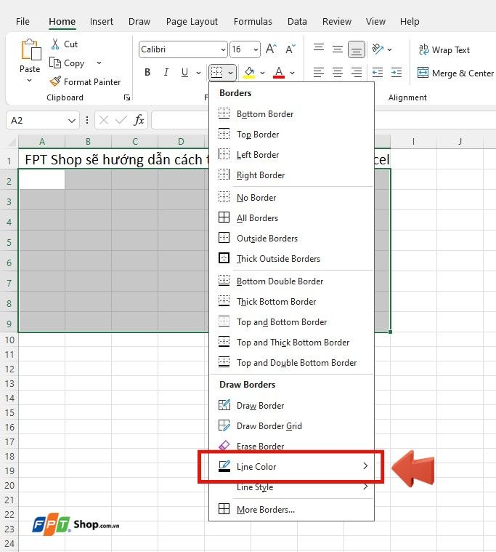Viewport: 496px width, 552px height.
Task: Activate the Format Painter brush
Action: click(x=55, y=81)
